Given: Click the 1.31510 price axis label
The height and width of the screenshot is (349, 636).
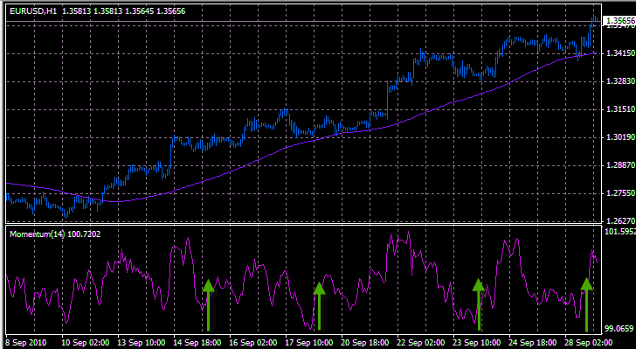Looking at the screenshot, I should [619, 108].
